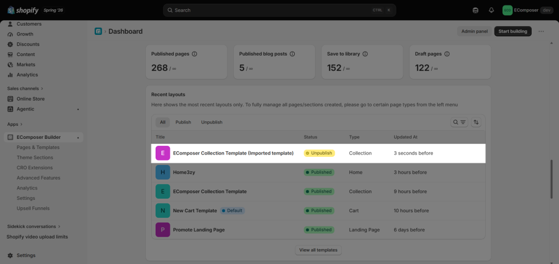This screenshot has width=559, height=264.
Task: Open the Promote Landing Page title
Action: pyautogui.click(x=199, y=230)
